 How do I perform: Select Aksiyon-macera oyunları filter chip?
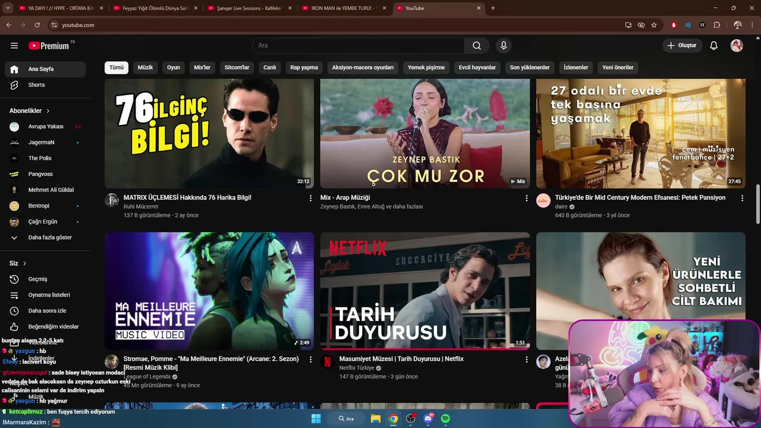pyautogui.click(x=363, y=67)
